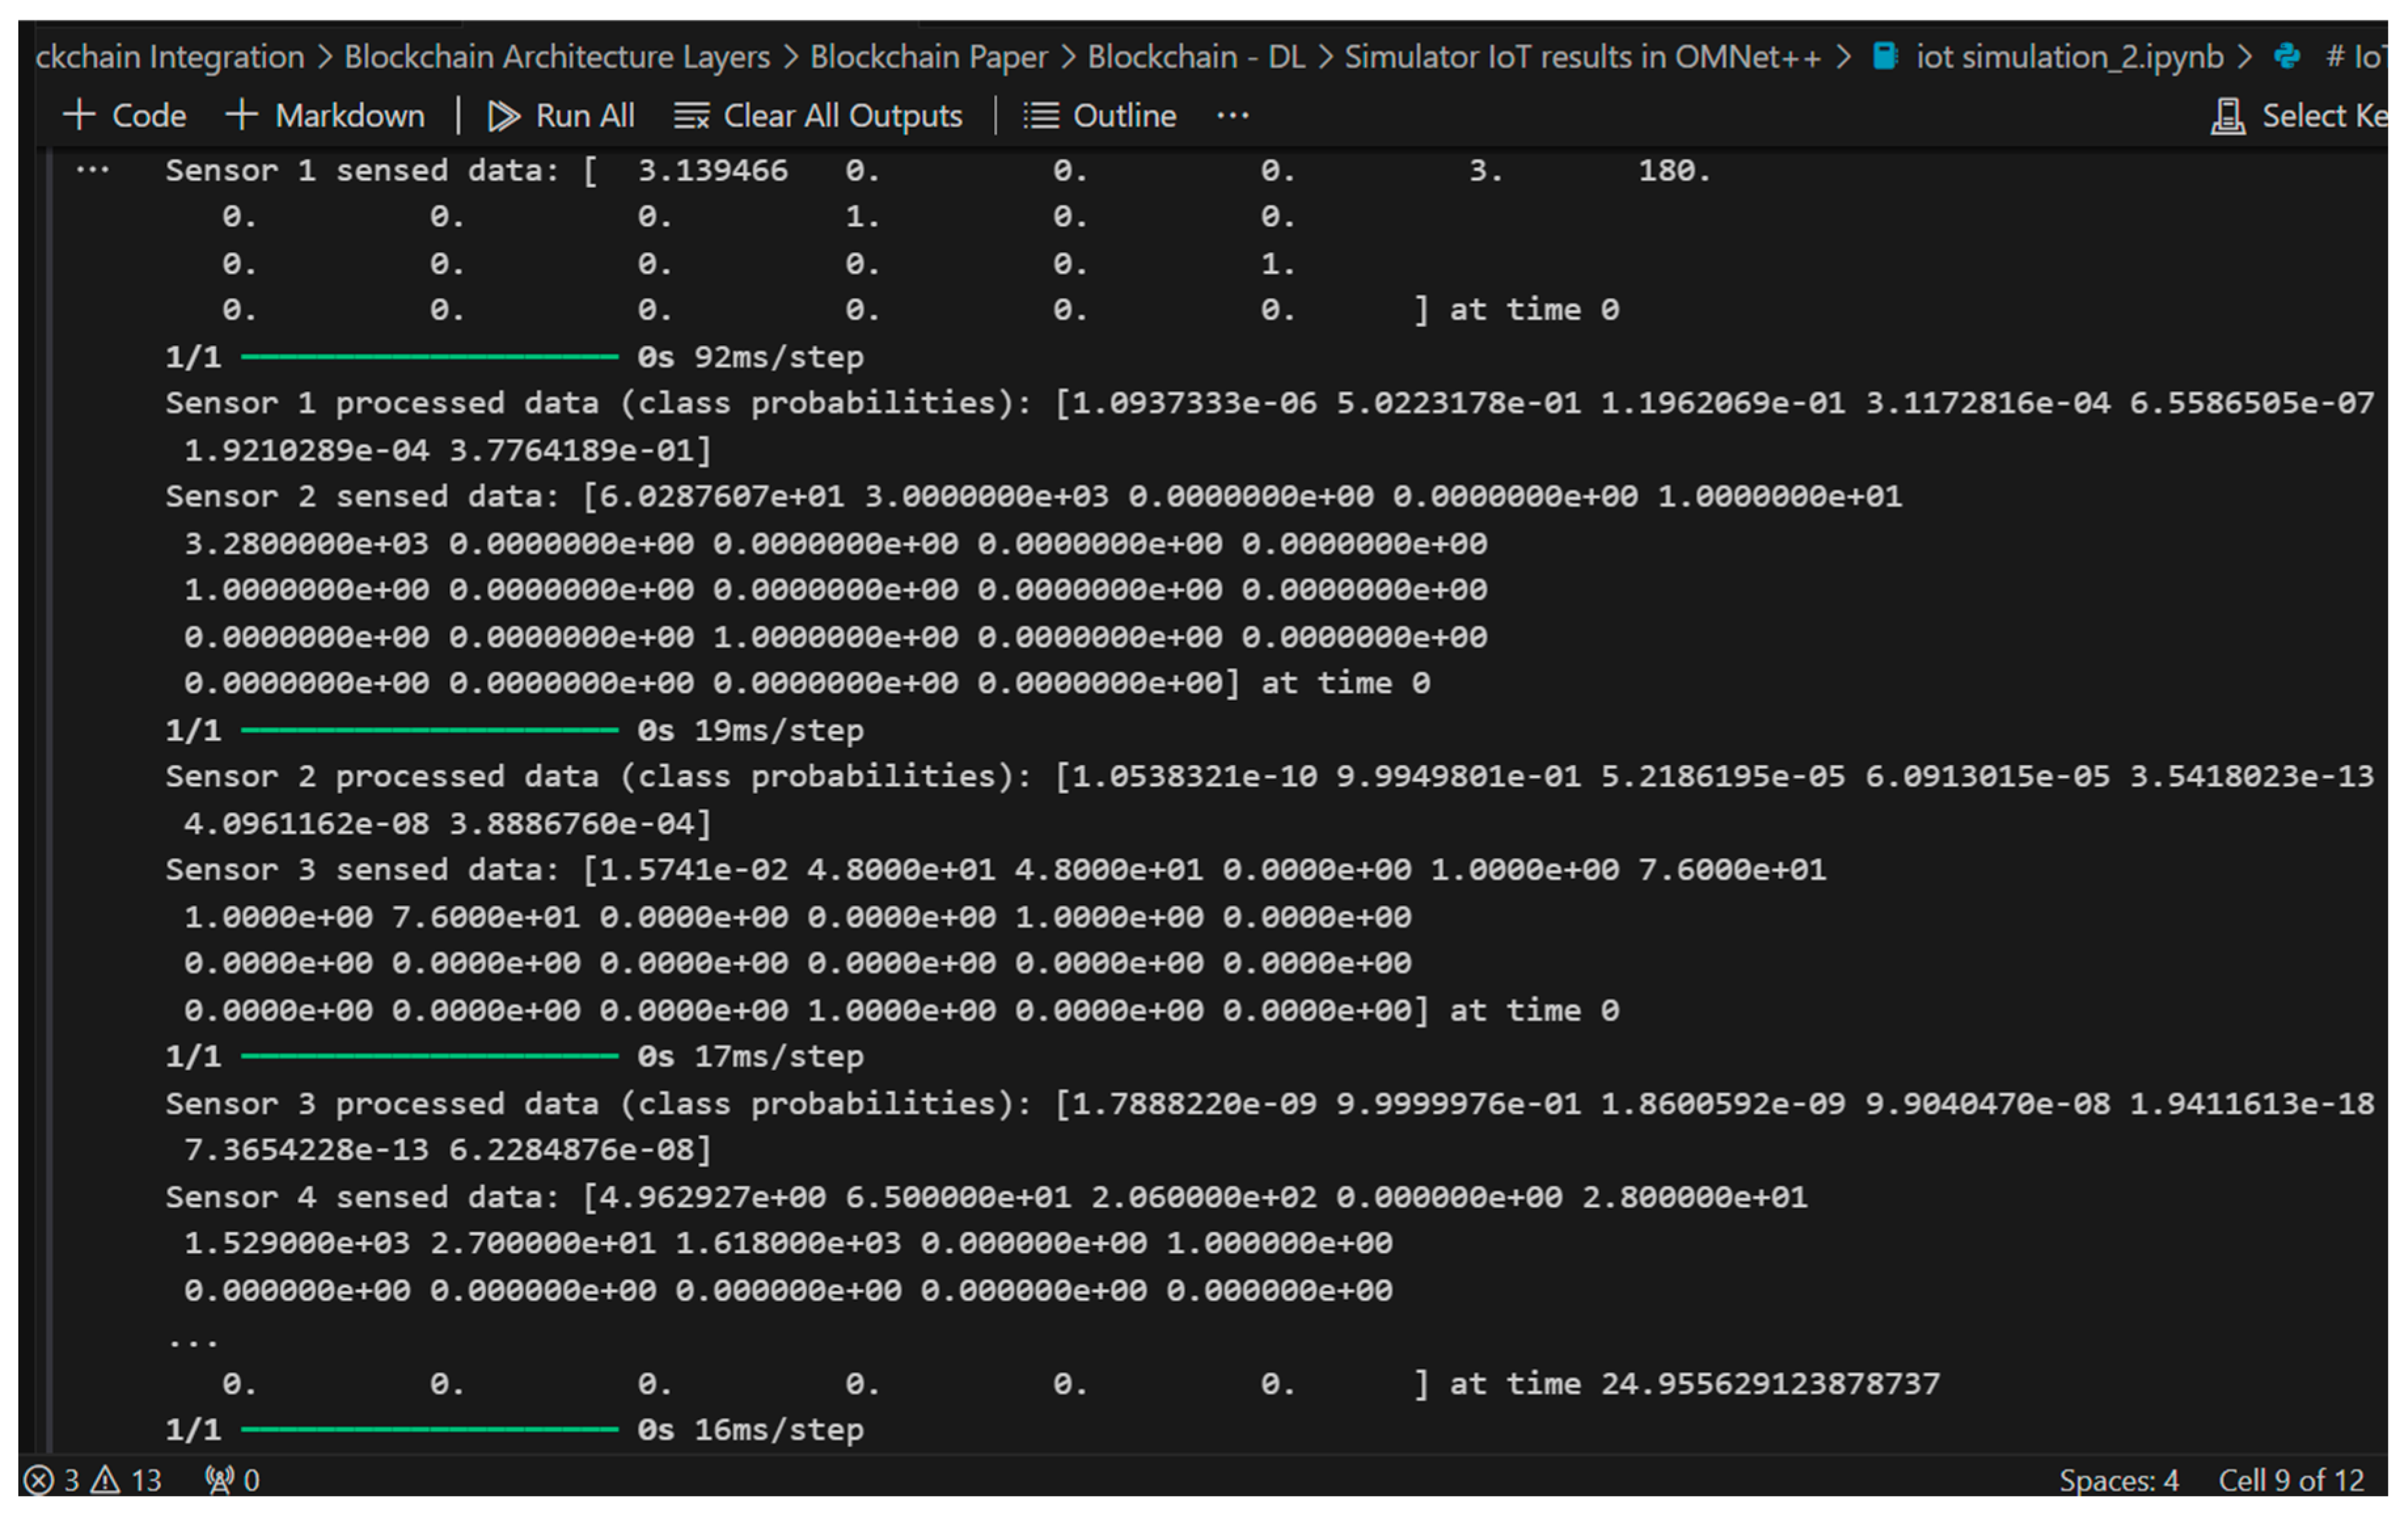Select the Blockchain Paper breadcrumb item

pyautogui.click(x=928, y=57)
